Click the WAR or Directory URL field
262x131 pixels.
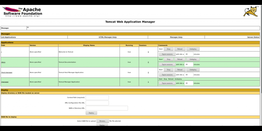[x=107, y=108]
